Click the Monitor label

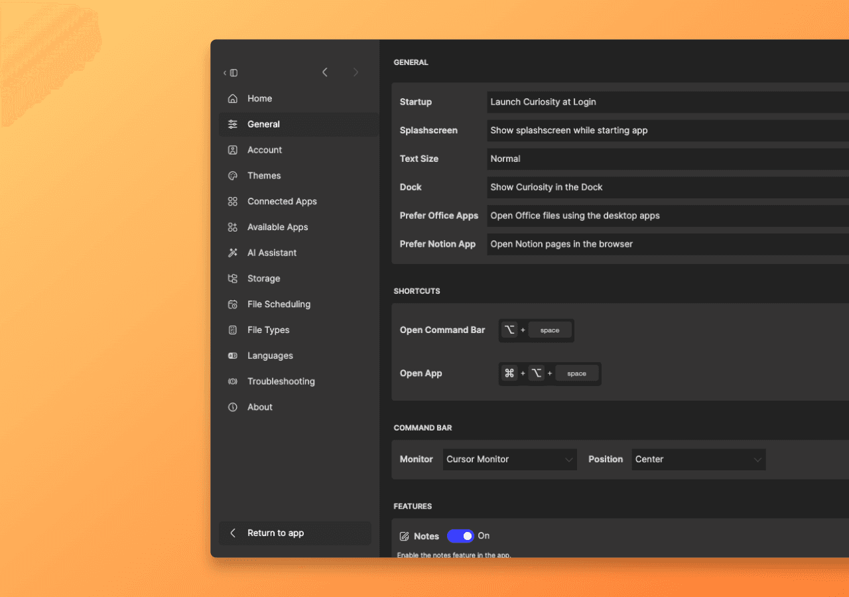tap(417, 459)
